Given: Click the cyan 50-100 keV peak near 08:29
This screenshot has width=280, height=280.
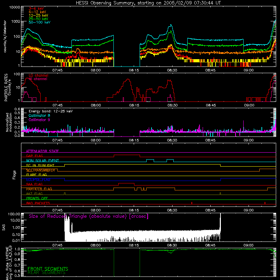Looking at the screenshot, I should [171, 25].
